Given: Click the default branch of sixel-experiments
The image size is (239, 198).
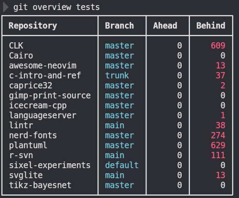Looking at the screenshot, I should point(122,165).
